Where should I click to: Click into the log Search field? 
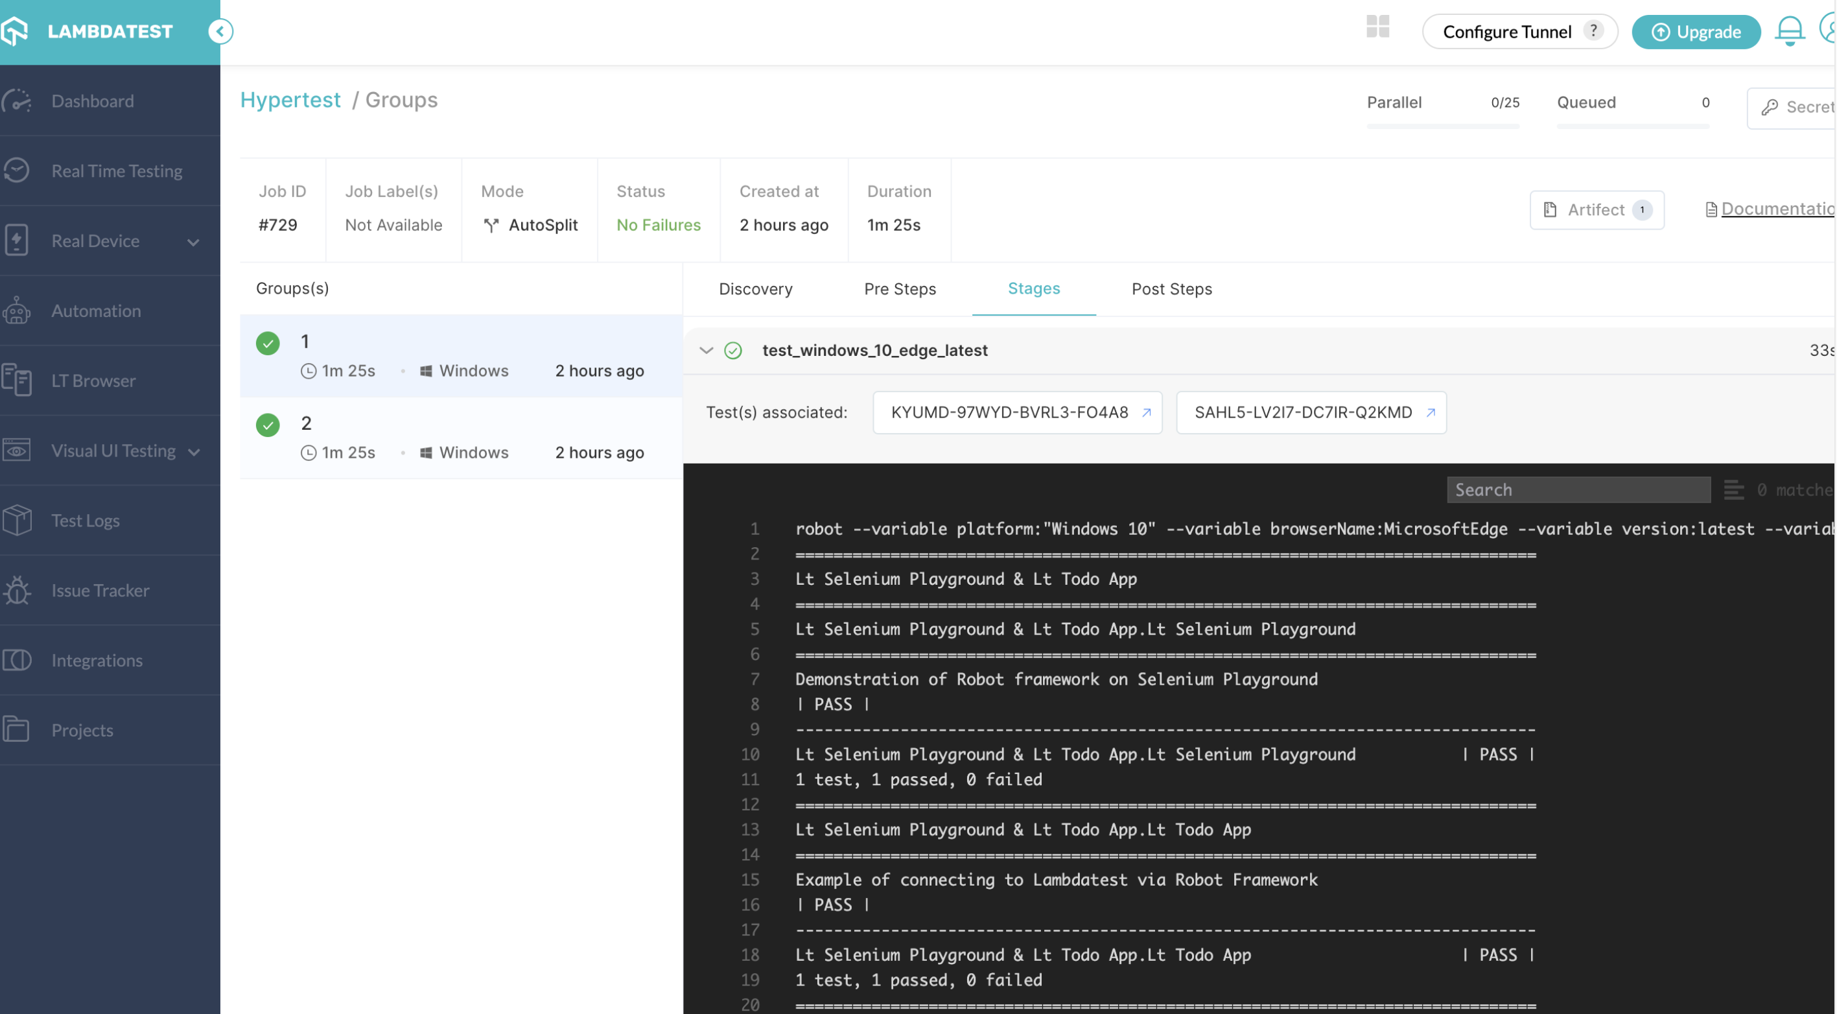[1578, 490]
